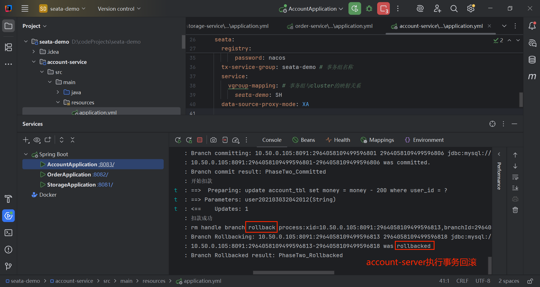
Task: Open the Database tool window
Action: (532, 60)
